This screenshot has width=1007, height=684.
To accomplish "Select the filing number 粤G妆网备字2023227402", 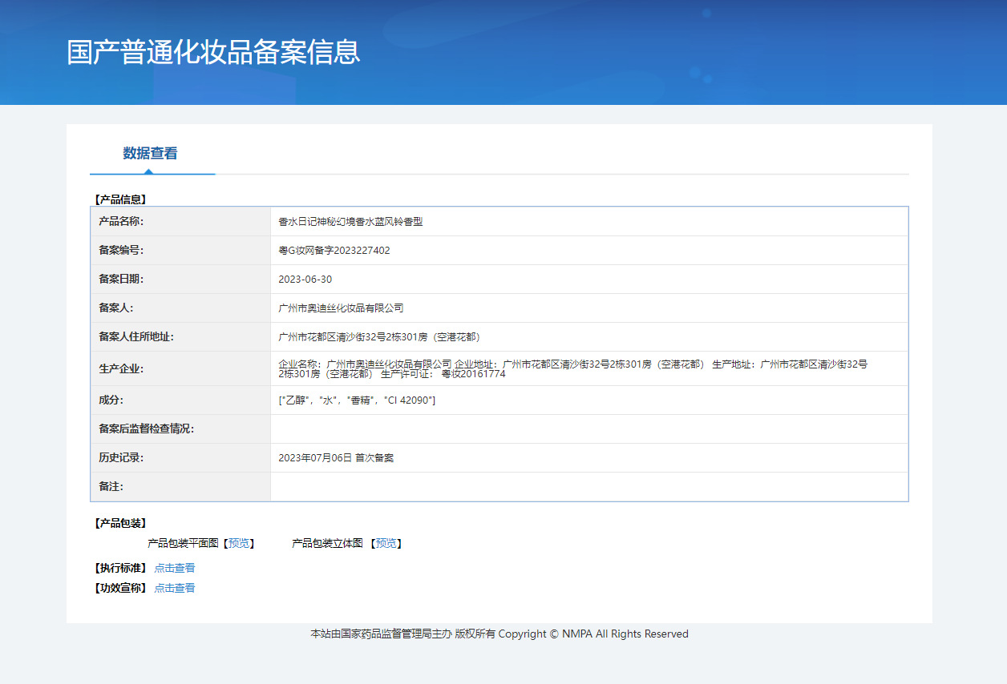I will pyautogui.click(x=334, y=251).
